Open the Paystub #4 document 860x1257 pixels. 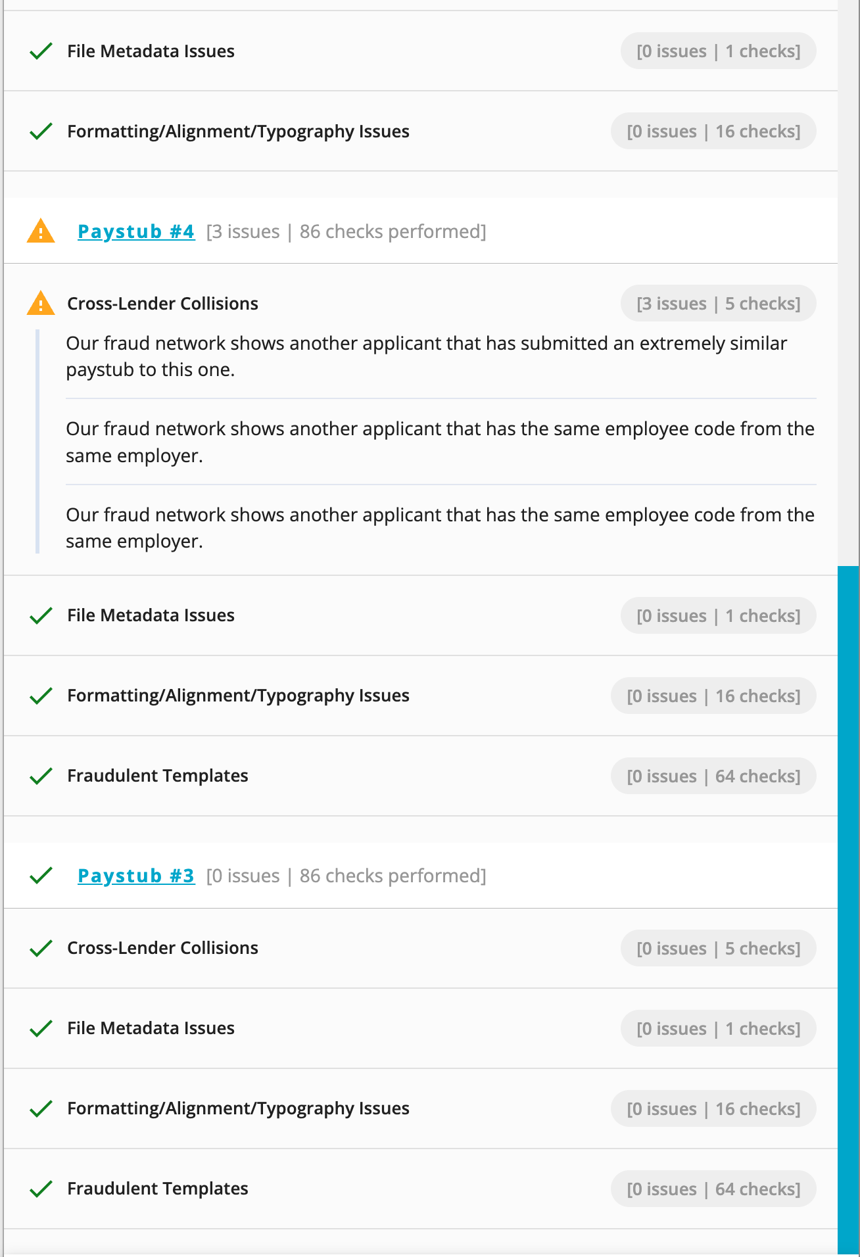135,231
